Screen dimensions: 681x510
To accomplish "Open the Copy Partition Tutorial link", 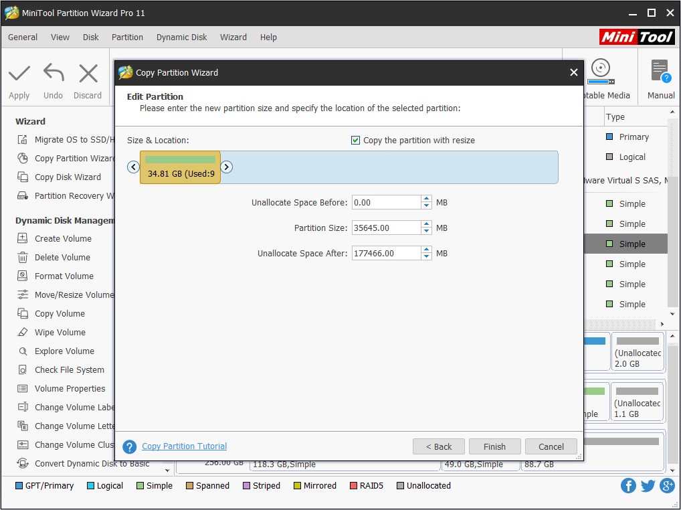I will 184,446.
